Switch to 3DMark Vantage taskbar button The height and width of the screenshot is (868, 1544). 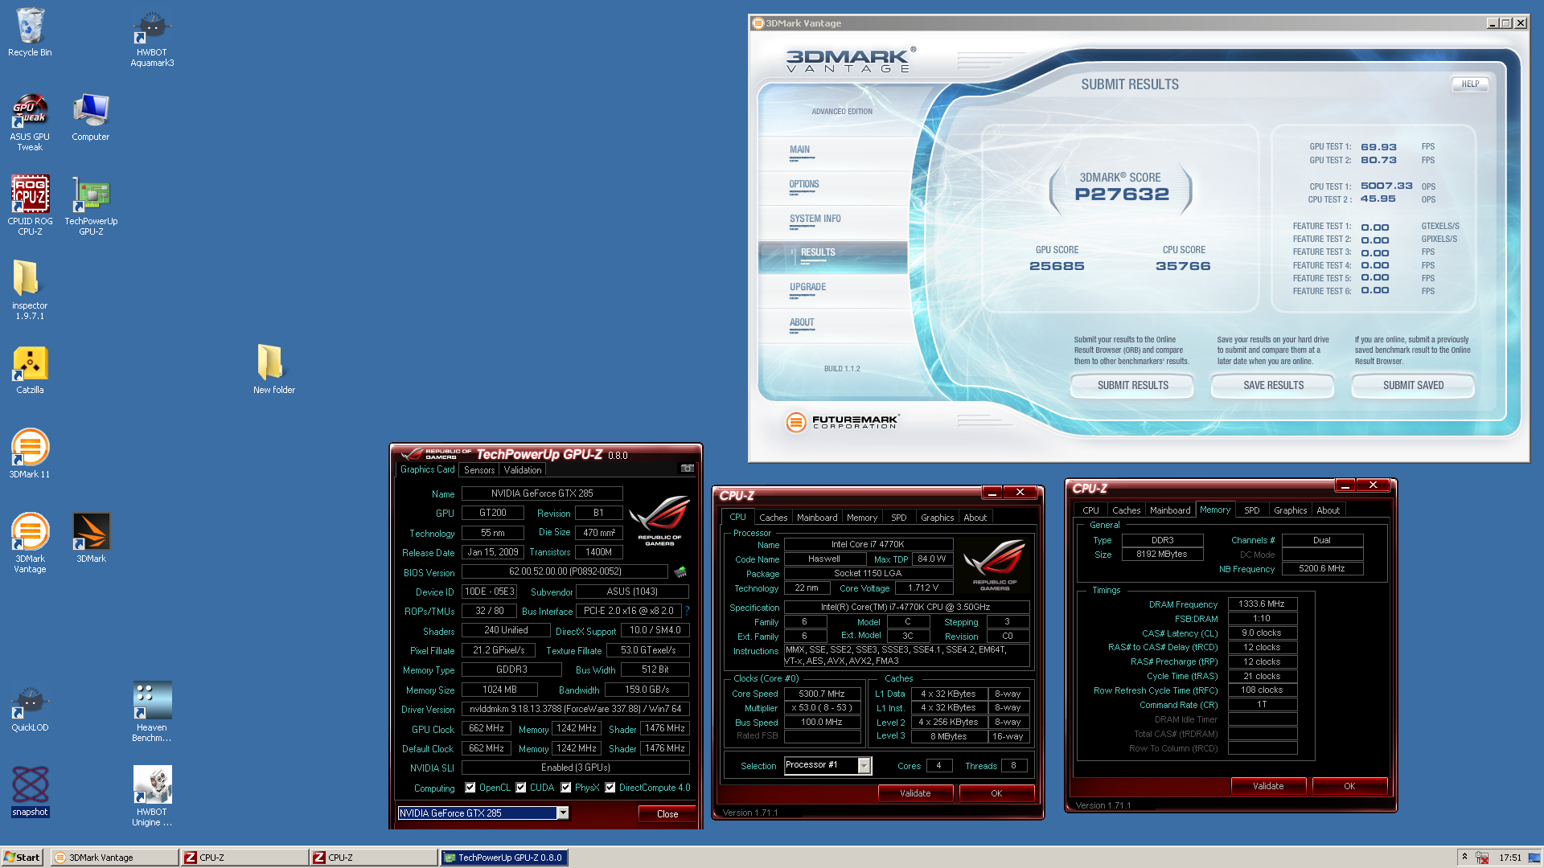tap(114, 858)
